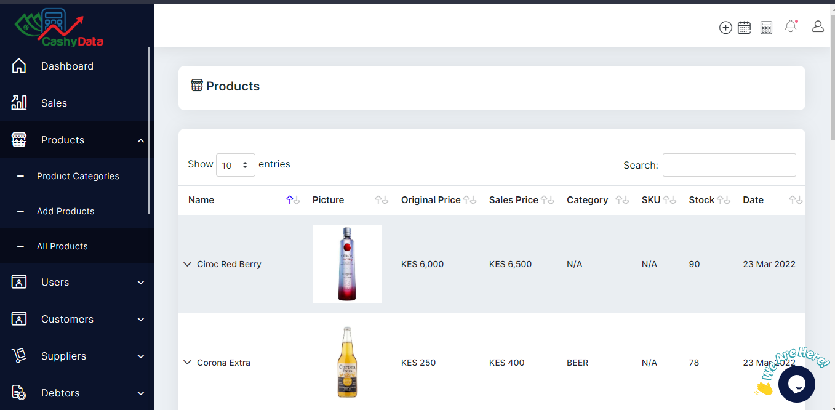This screenshot has width=835, height=410.
Task: Click the KES 400 price cell
Action: (506, 363)
